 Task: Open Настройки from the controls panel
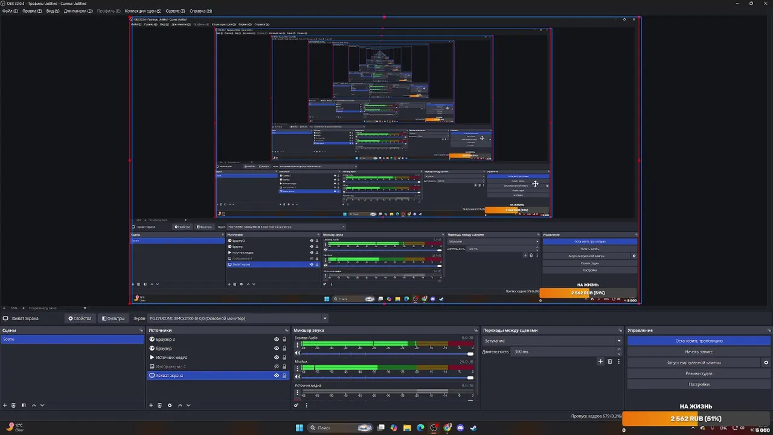tap(699, 384)
